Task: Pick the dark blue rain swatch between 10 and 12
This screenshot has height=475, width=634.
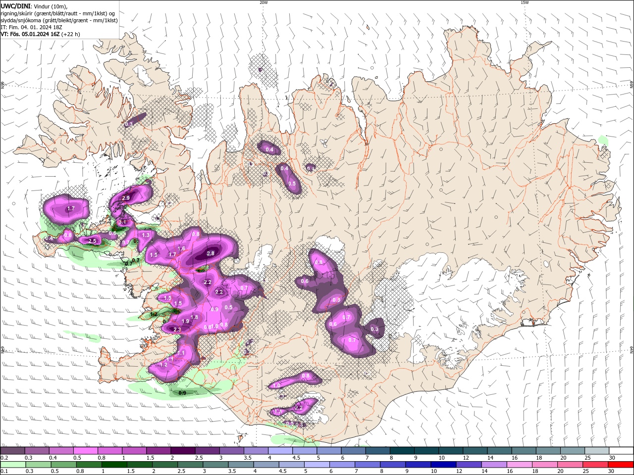Action: pos(443,465)
